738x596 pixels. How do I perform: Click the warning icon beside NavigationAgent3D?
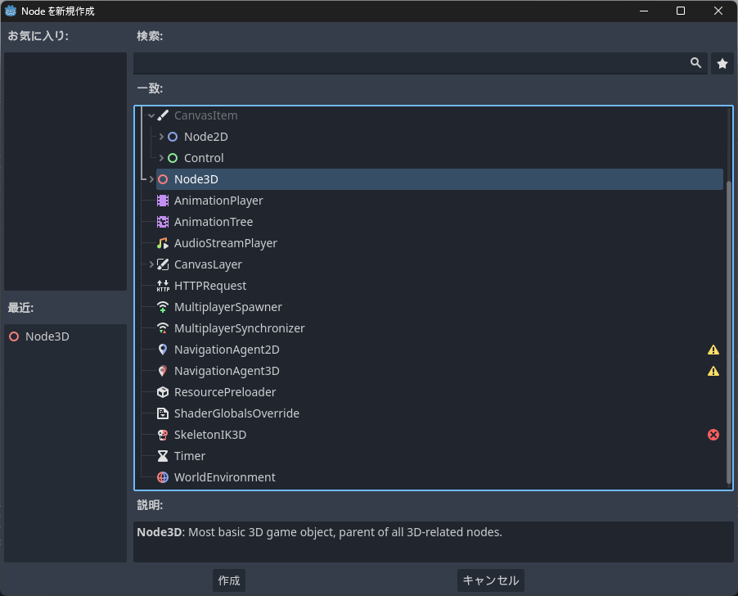point(713,371)
